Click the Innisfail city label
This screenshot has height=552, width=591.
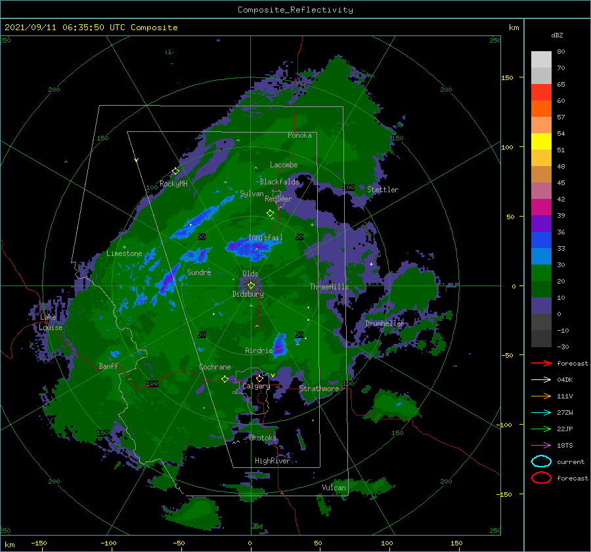265,238
